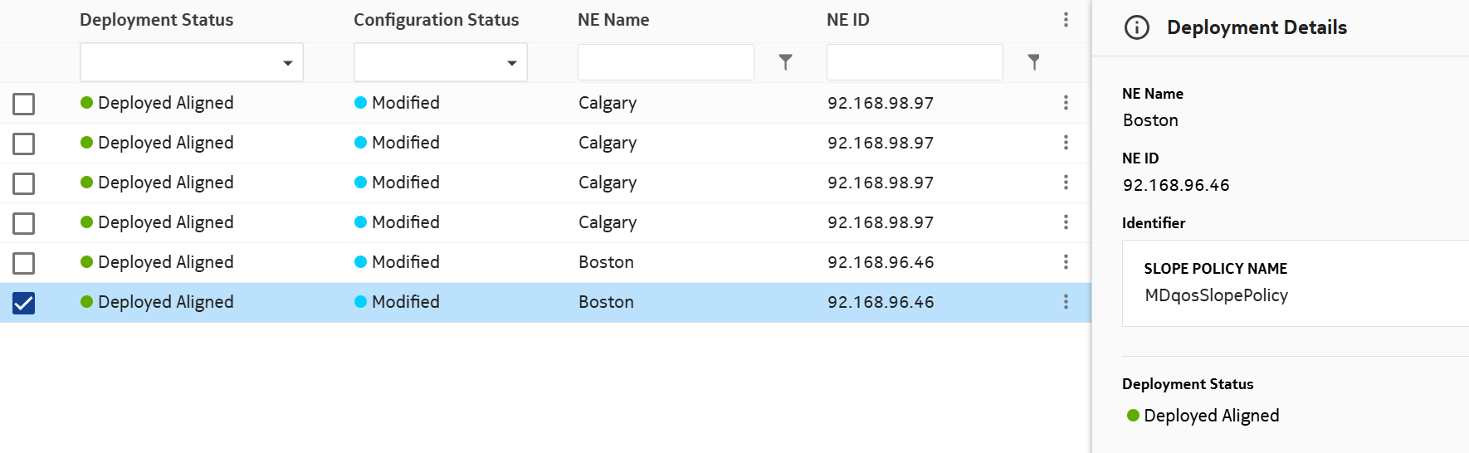Click the NE Name filter funnel icon
This screenshot has height=453, width=1469.
point(785,62)
